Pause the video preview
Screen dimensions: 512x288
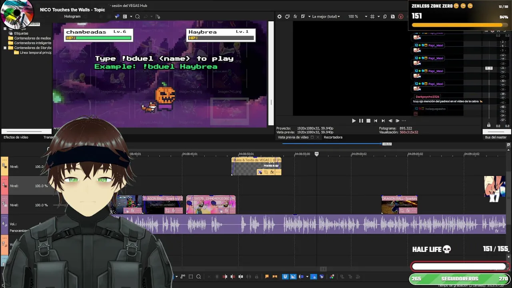coord(361,120)
